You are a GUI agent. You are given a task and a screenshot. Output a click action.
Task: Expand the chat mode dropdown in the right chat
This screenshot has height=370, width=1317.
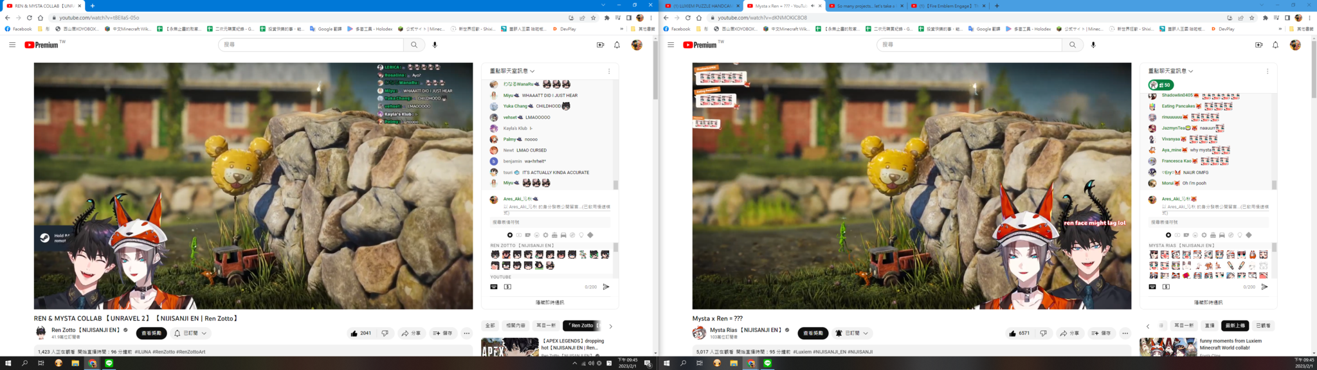tap(1171, 71)
